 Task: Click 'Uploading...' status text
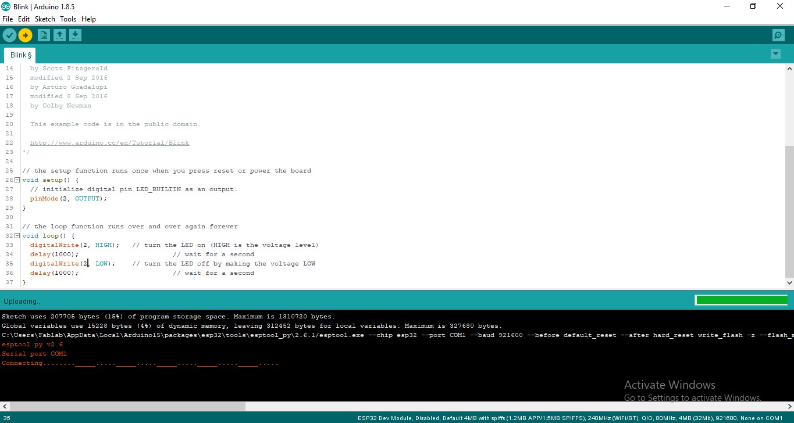23,302
